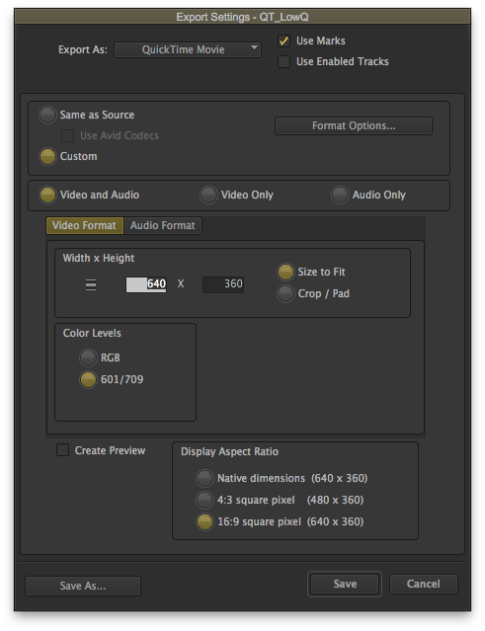Select 4:3 square pixel aspect ratio

[x=204, y=501]
